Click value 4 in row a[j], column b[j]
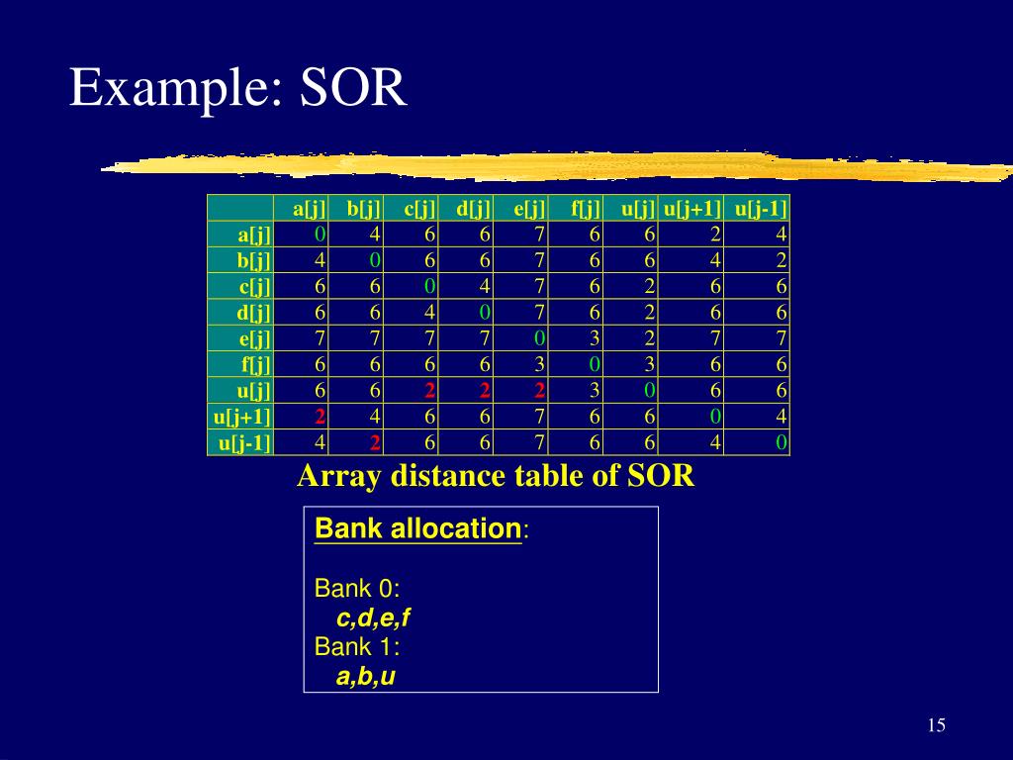This screenshot has height=760, width=1013. pos(375,234)
